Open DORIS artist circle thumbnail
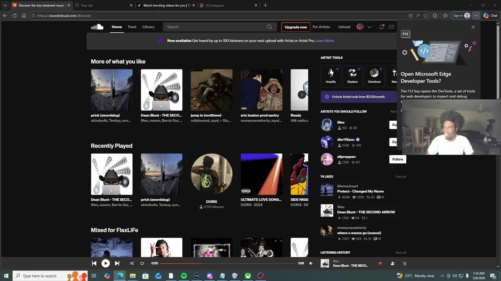The width and height of the screenshot is (501, 281). [211, 174]
